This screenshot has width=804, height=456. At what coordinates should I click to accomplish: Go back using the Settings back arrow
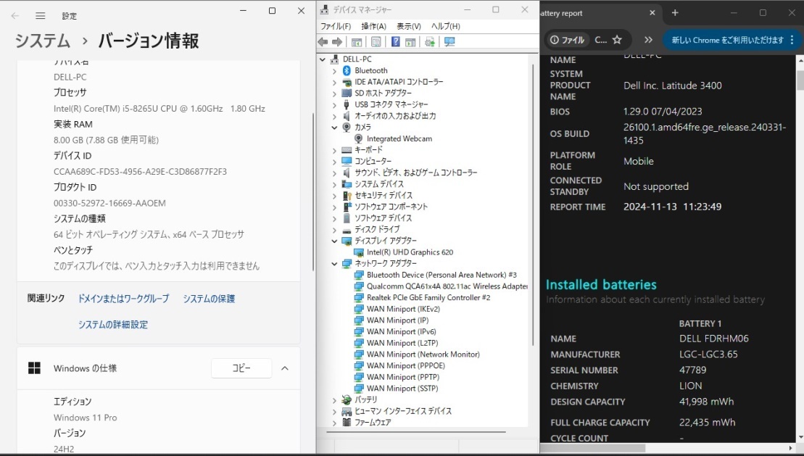pyautogui.click(x=15, y=16)
